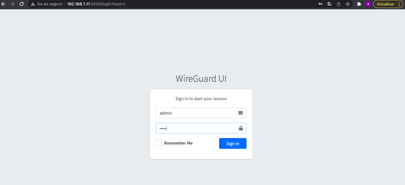405x185 pixels.
Task: Click the padlock icon in password field
Action: 241,128
